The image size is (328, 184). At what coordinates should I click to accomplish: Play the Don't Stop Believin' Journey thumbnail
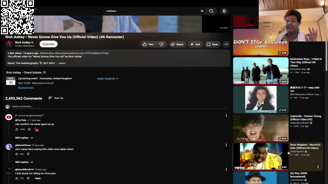point(261,42)
